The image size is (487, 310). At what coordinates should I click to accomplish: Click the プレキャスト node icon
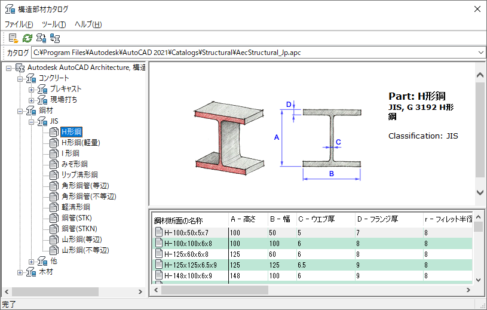coord(42,89)
